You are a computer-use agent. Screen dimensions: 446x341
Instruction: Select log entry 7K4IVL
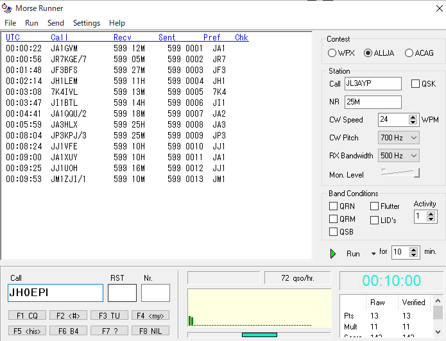click(116, 92)
